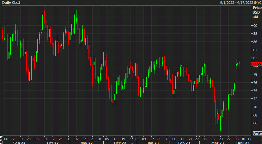
Task: Click the Sep 22 month label
Action: 19,143
